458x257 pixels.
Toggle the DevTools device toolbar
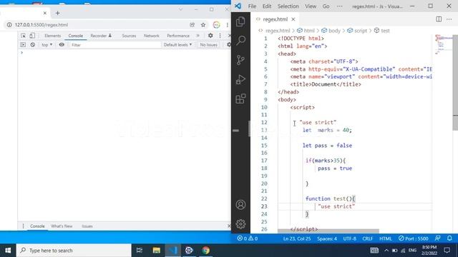[32, 36]
